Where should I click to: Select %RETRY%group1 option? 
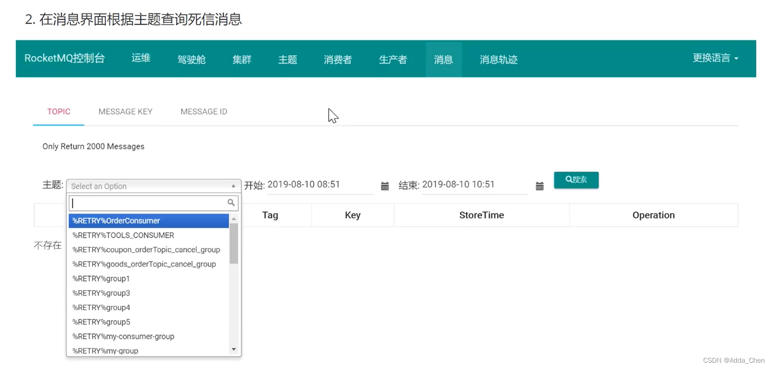point(149,279)
